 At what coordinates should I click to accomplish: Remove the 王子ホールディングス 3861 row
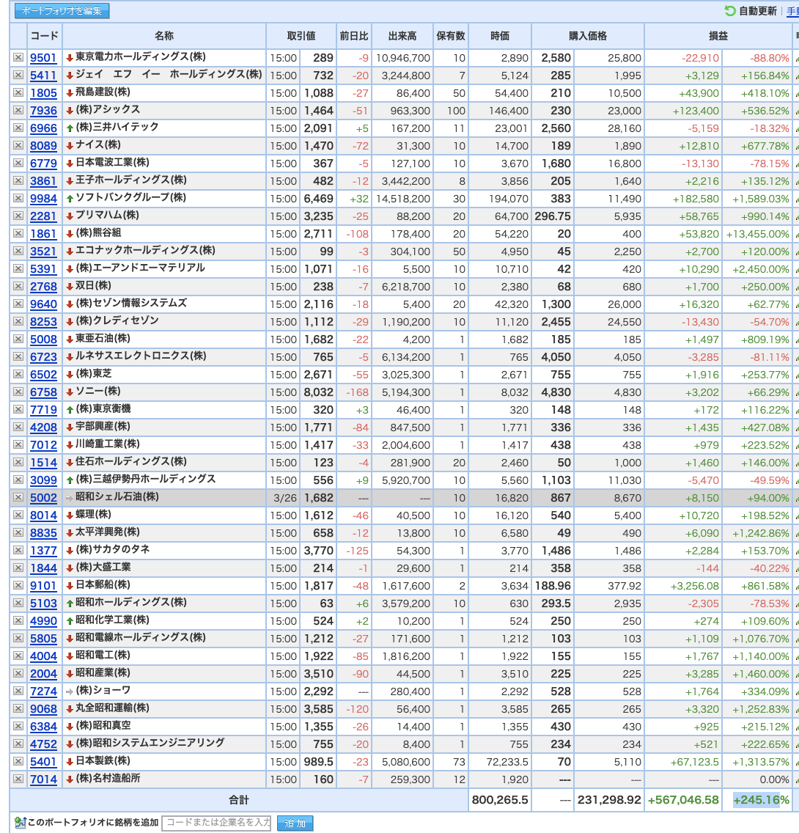coord(18,180)
